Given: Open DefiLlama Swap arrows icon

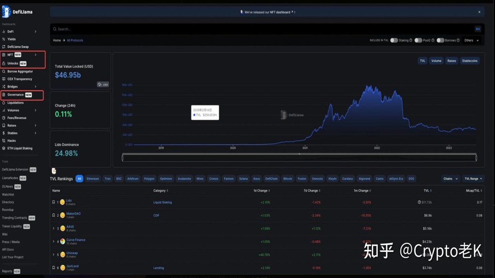Looking at the screenshot, I should click(3, 47).
